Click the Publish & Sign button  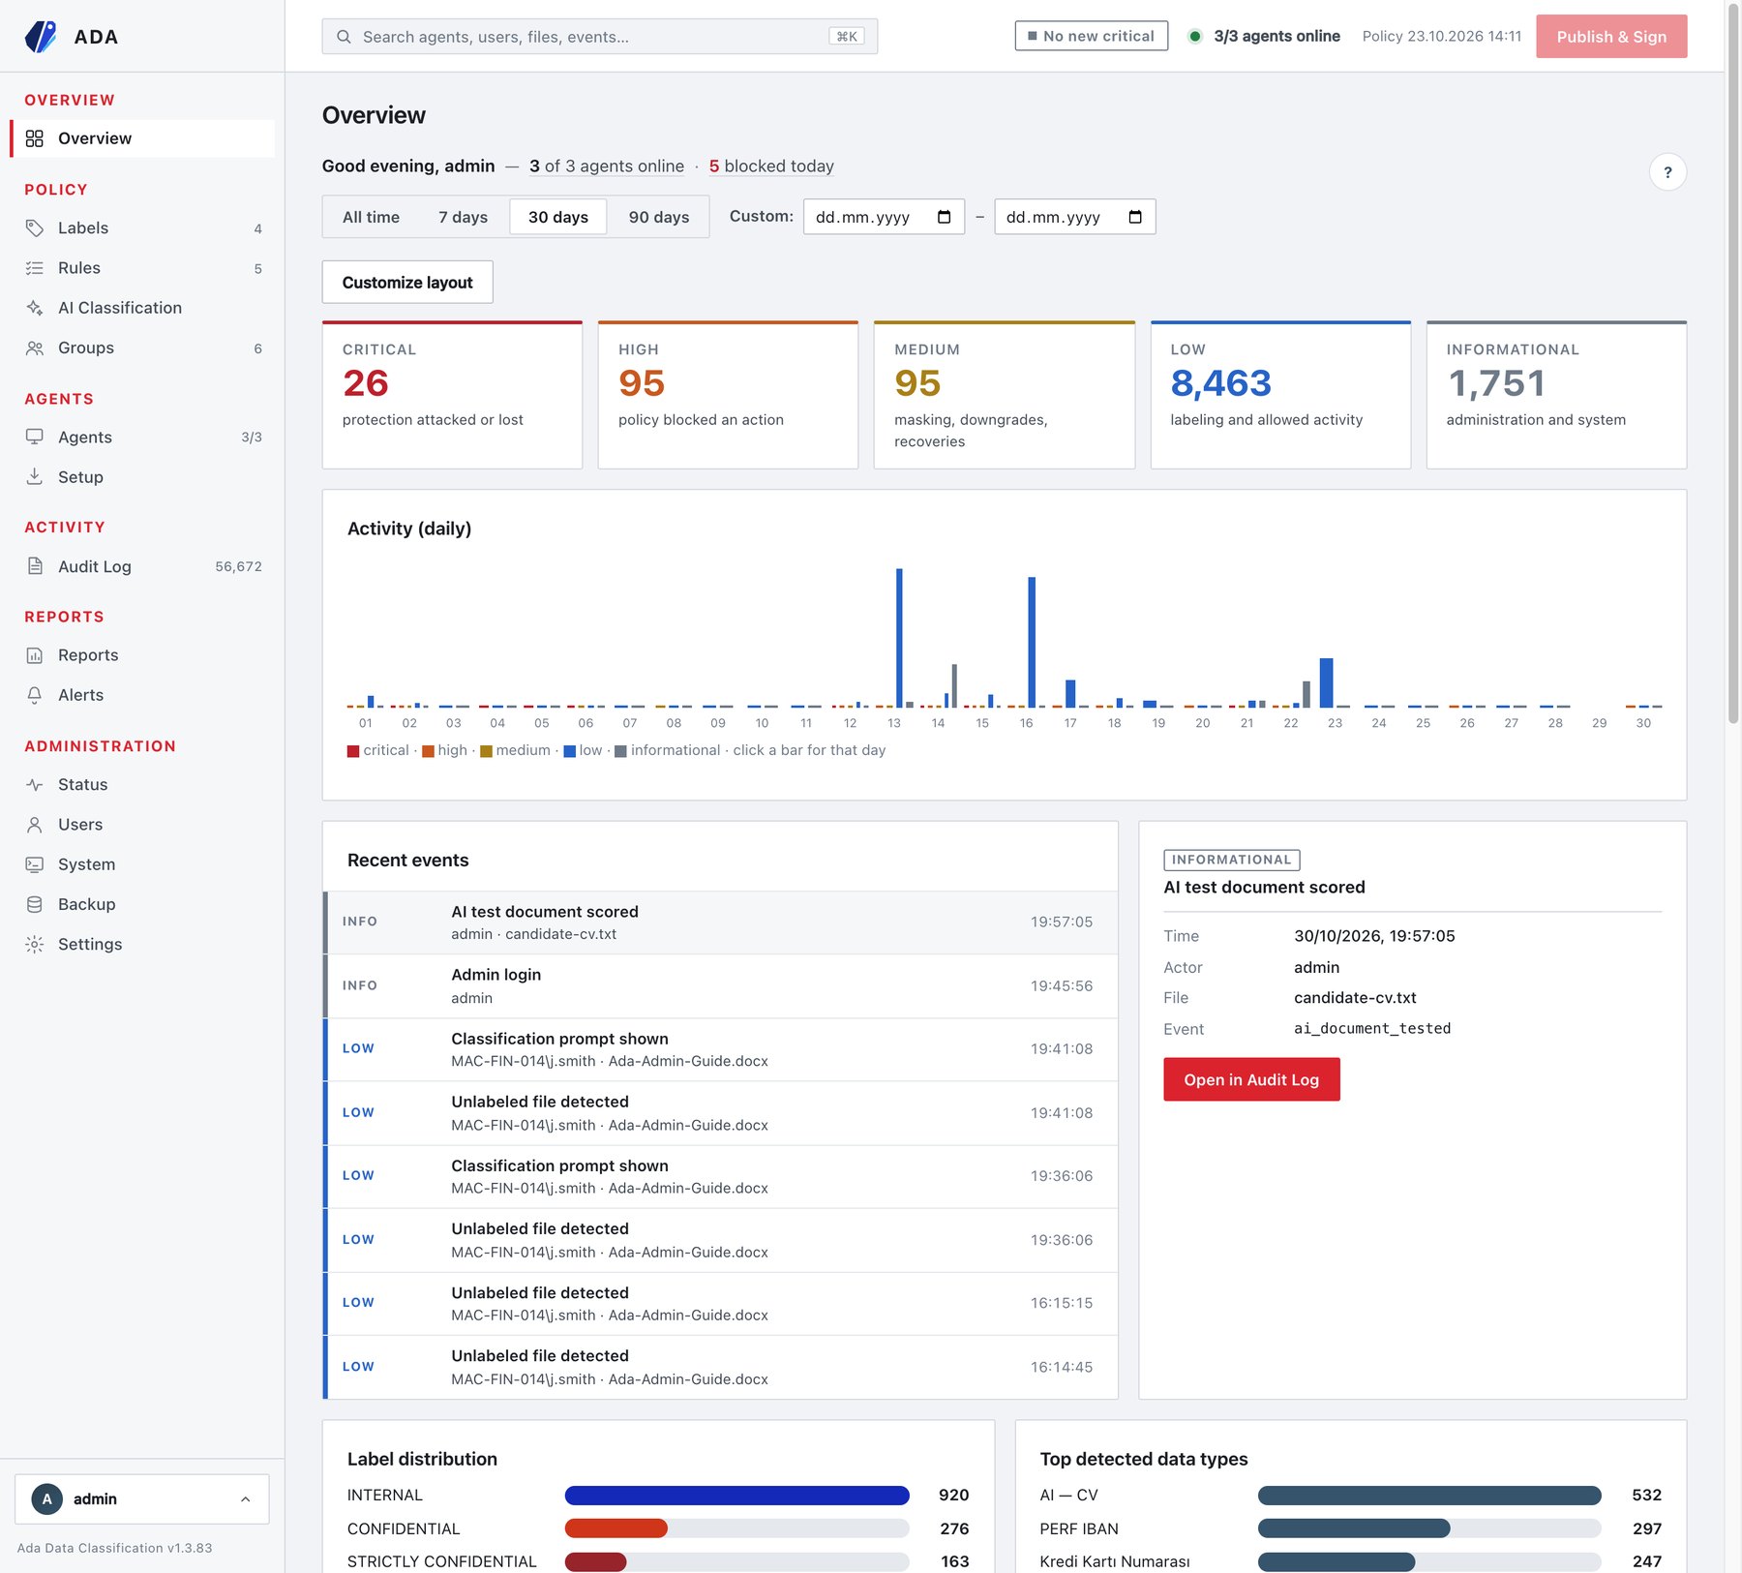click(x=1611, y=37)
